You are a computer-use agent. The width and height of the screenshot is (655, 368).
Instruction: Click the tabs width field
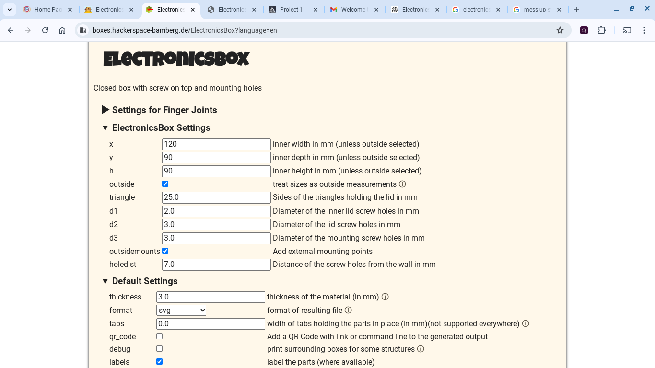click(211, 324)
